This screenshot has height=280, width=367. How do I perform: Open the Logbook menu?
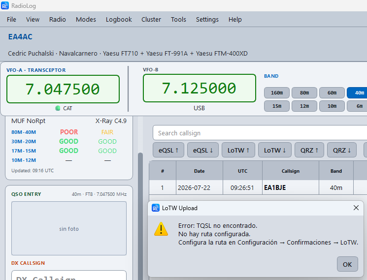coord(119,19)
